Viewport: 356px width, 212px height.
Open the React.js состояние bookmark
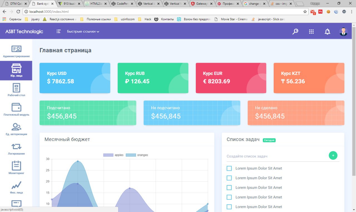[59, 19]
